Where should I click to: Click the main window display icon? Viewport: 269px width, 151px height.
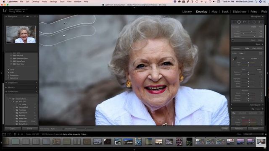(x=4, y=134)
